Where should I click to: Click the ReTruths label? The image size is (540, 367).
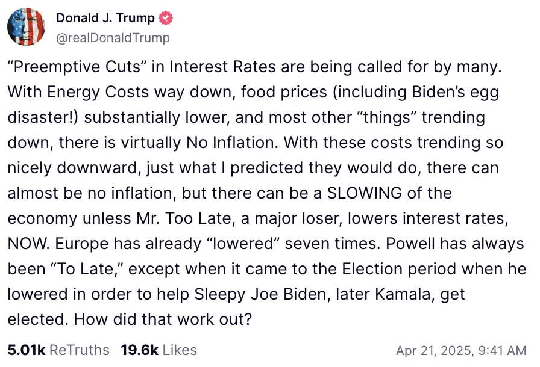(80, 350)
